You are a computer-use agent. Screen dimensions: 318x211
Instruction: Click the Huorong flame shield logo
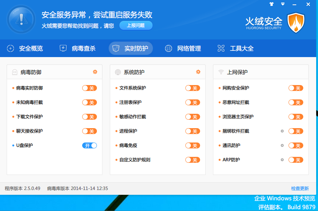(296, 23)
